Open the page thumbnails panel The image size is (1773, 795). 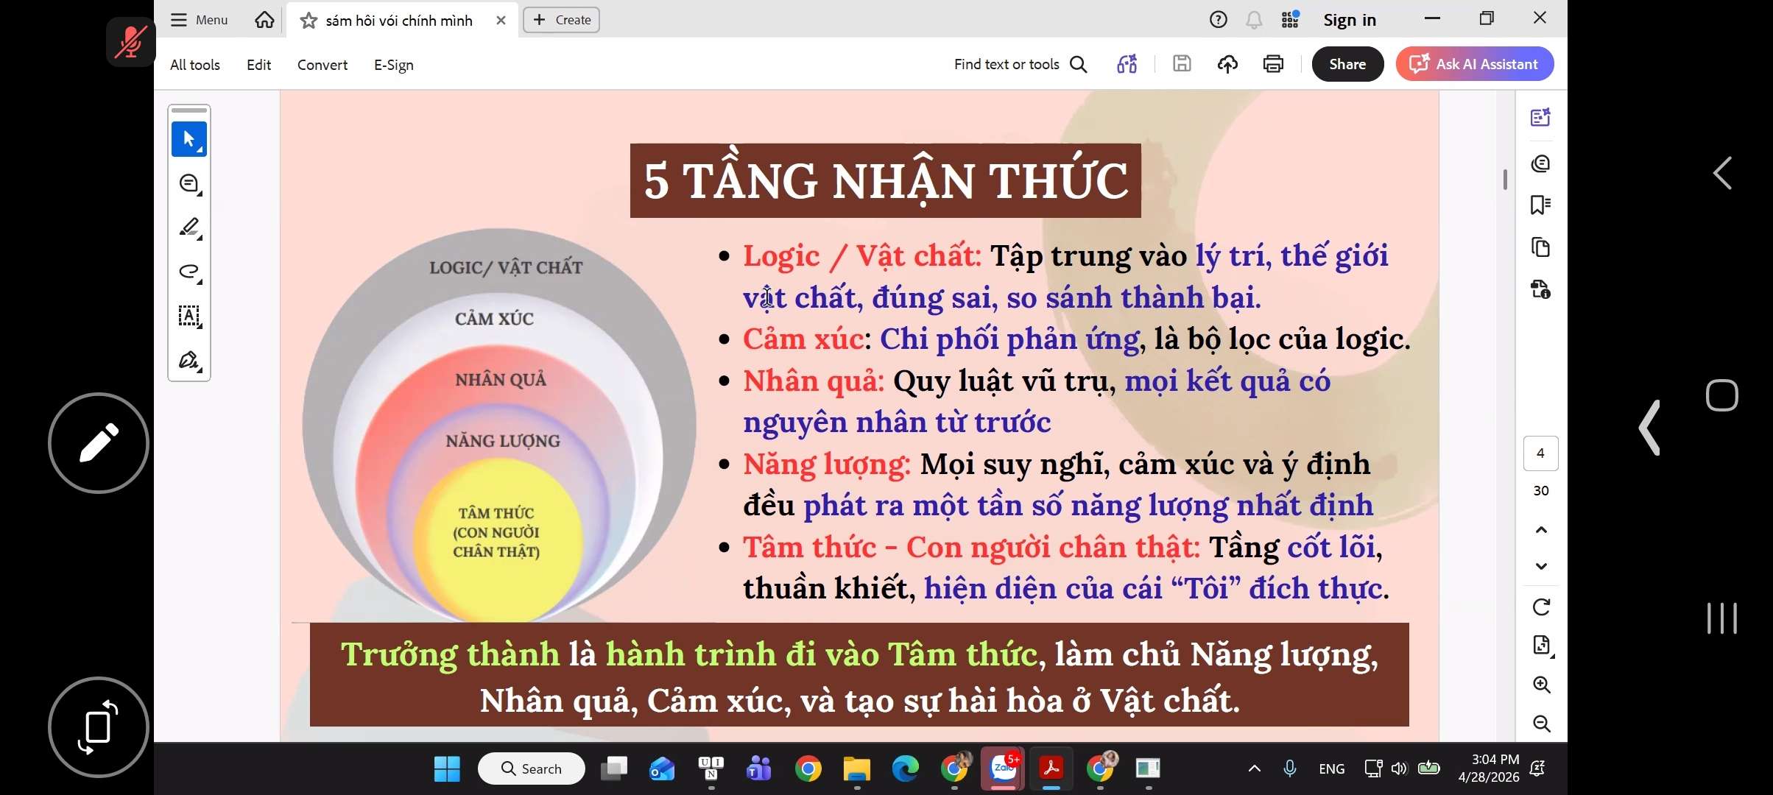point(1540,247)
